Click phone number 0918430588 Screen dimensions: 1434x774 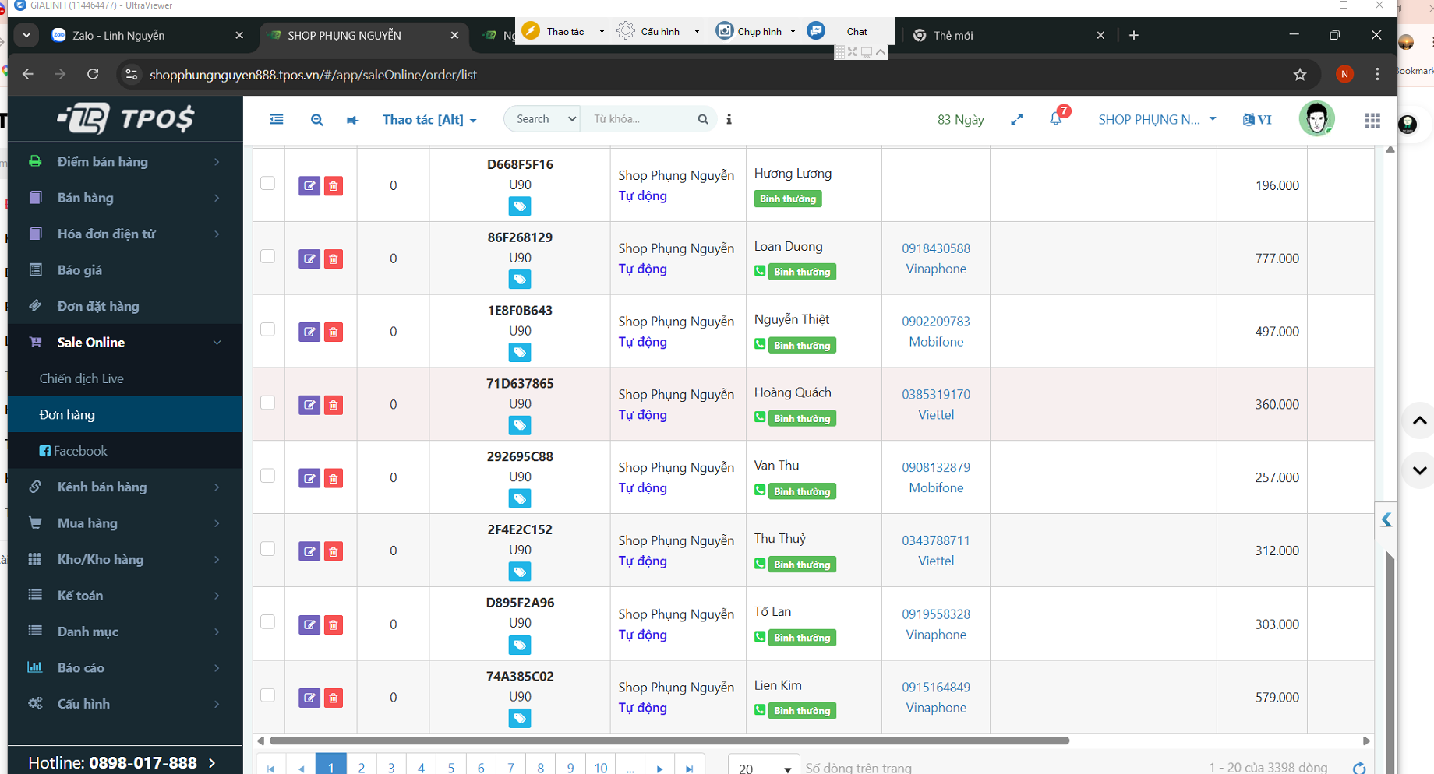[936, 248]
